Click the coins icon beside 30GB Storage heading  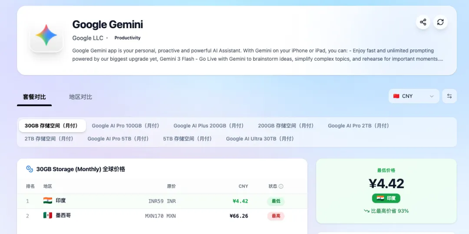click(x=30, y=169)
